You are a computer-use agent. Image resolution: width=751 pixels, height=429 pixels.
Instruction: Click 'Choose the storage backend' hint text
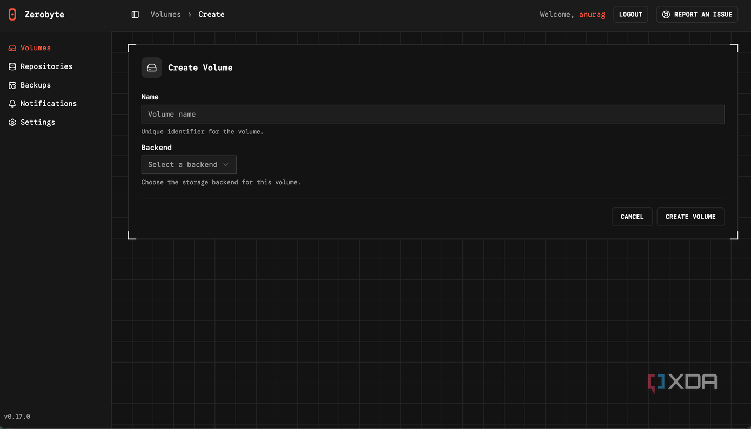[221, 183]
